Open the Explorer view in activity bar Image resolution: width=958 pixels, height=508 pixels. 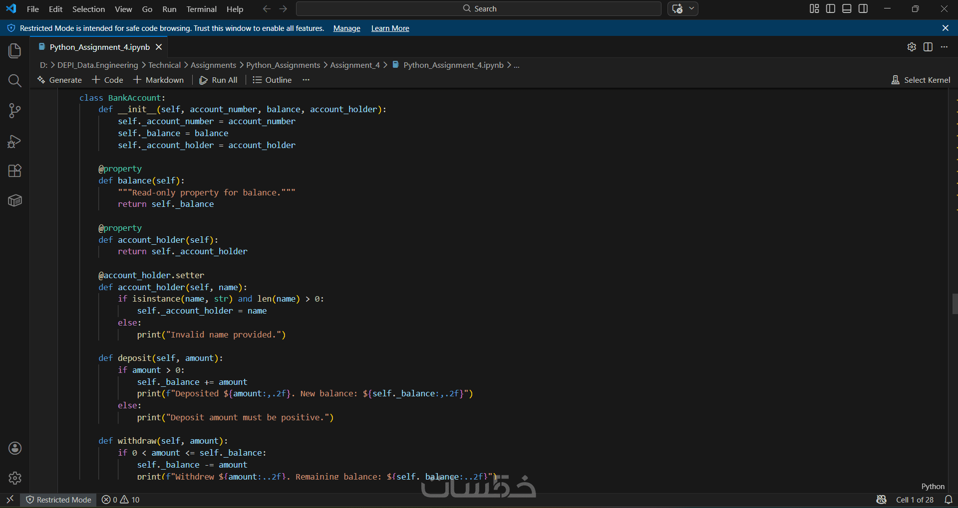15,50
